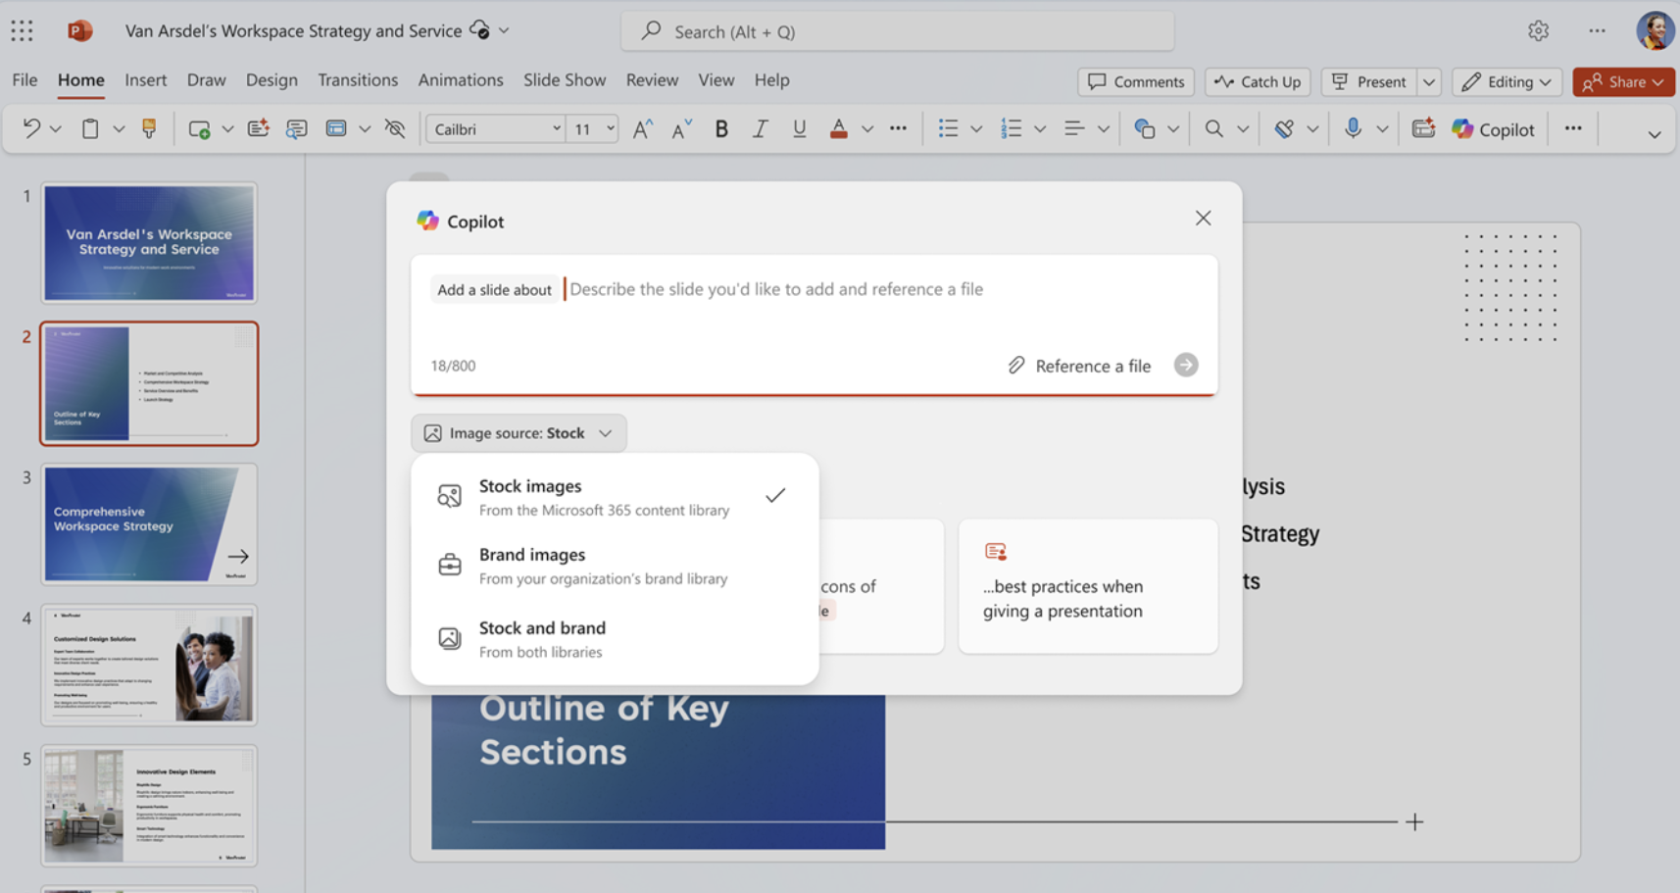Click the Dictate microphone icon

click(1353, 128)
